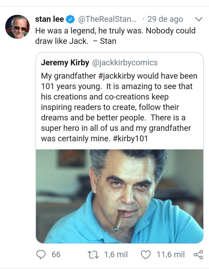Image resolution: width=209 pixels, height=269 pixels.
Task: Click the blue verified badge
Action: pyautogui.click(x=71, y=19)
